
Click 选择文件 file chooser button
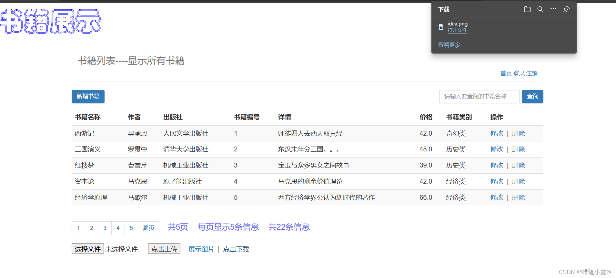pyautogui.click(x=88, y=249)
